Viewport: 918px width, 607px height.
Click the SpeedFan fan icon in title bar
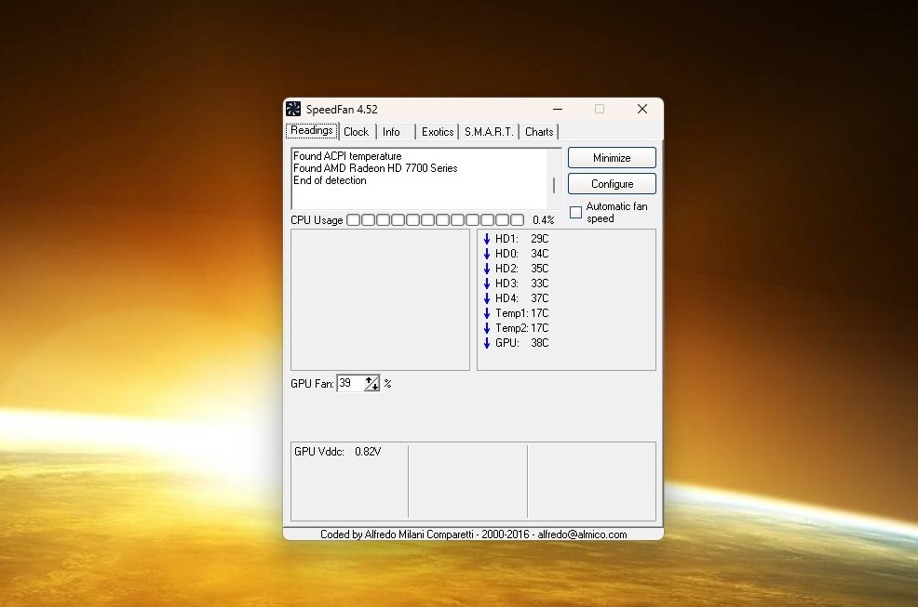(292, 109)
